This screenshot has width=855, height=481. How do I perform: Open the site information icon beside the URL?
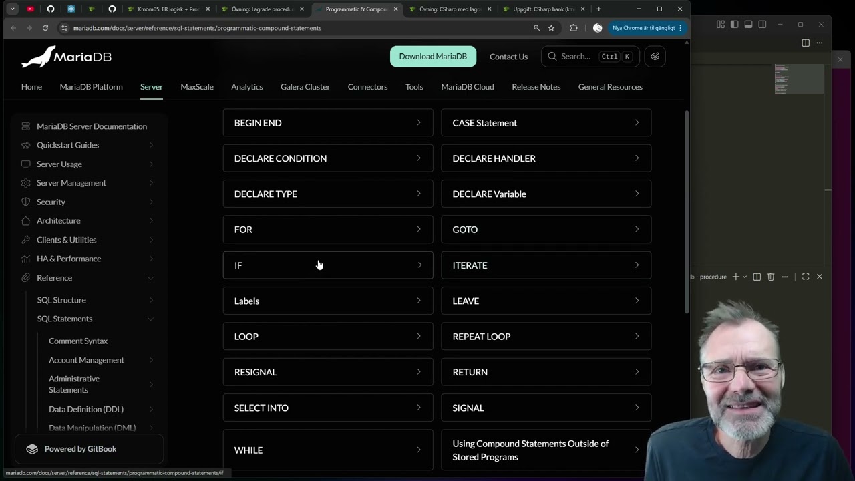click(x=64, y=28)
